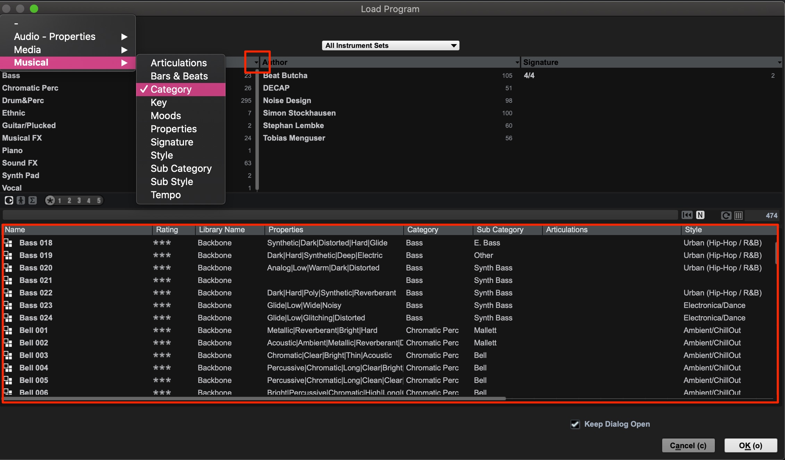Click the OK (o) button
Image resolution: width=785 pixels, height=460 pixels.
(751, 445)
